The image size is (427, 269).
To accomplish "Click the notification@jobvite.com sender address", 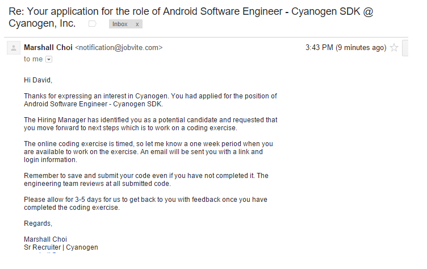I will pyautogui.click(x=119, y=48).
